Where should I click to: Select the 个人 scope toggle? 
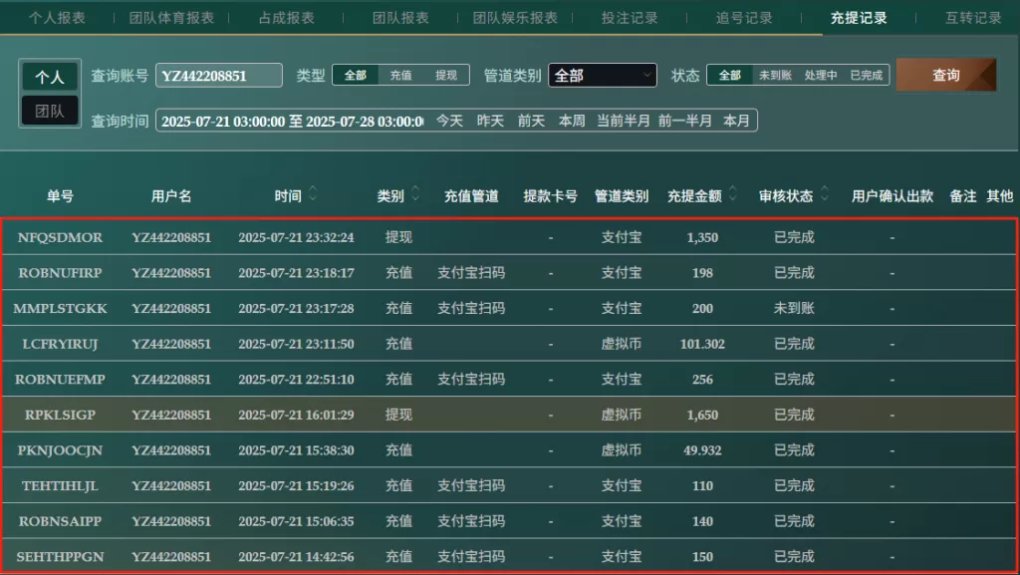50,77
